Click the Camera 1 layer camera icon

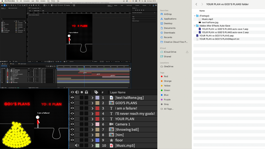(x=111, y=124)
